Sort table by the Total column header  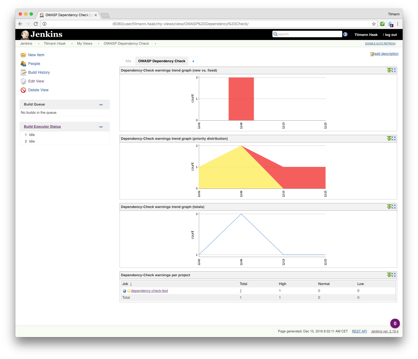pos(244,284)
